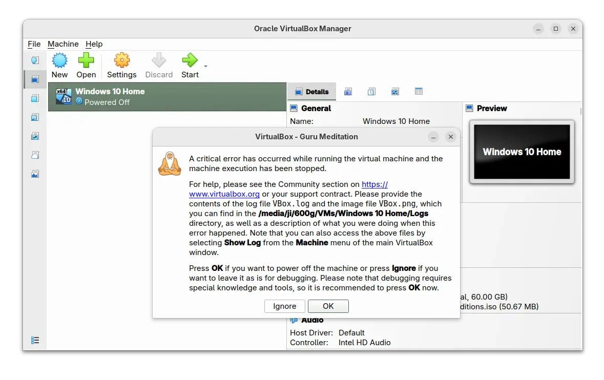Close the Oracle VirtualBox Manager window
Screen dimensions: 604x380
click(x=573, y=29)
